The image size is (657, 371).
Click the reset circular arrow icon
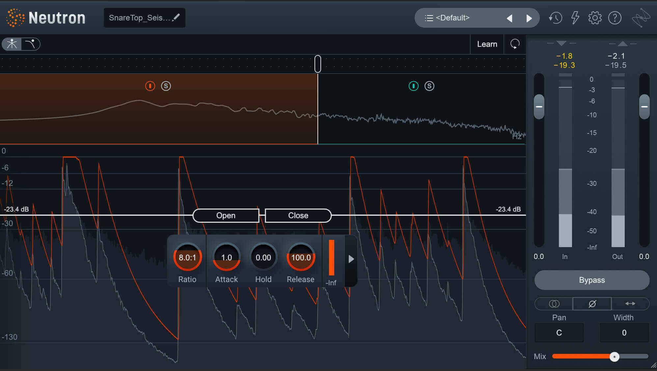[x=515, y=44]
